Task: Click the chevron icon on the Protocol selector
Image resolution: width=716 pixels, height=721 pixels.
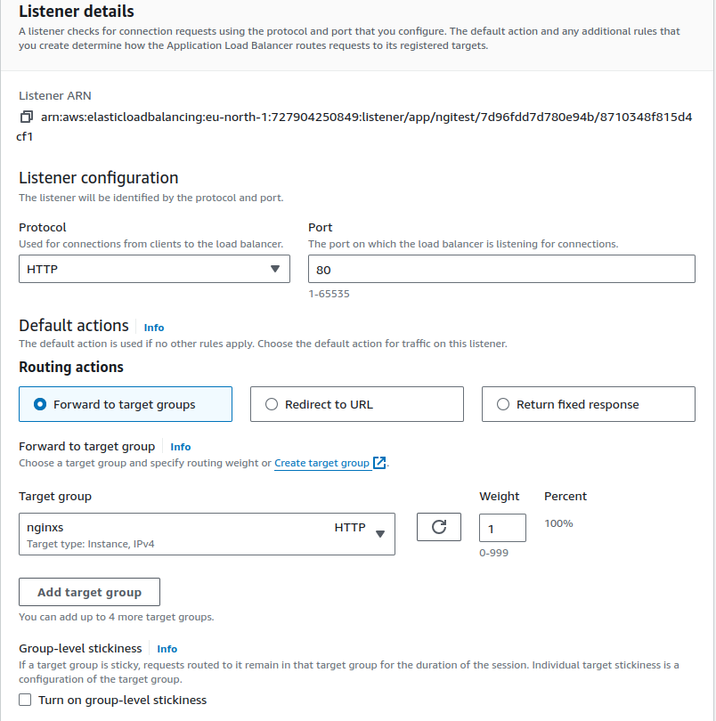Action: tap(275, 268)
